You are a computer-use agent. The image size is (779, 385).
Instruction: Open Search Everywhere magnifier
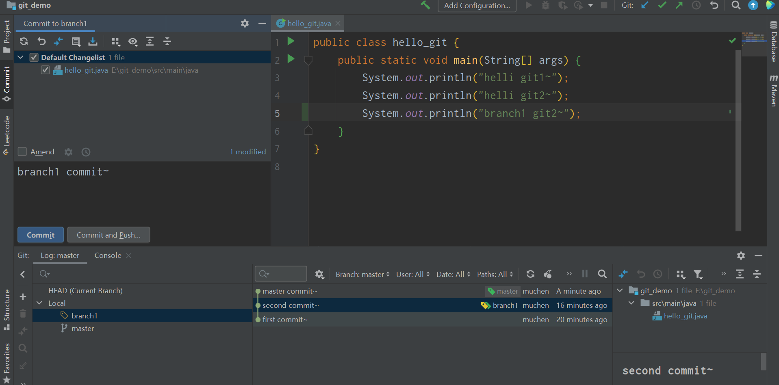click(736, 5)
